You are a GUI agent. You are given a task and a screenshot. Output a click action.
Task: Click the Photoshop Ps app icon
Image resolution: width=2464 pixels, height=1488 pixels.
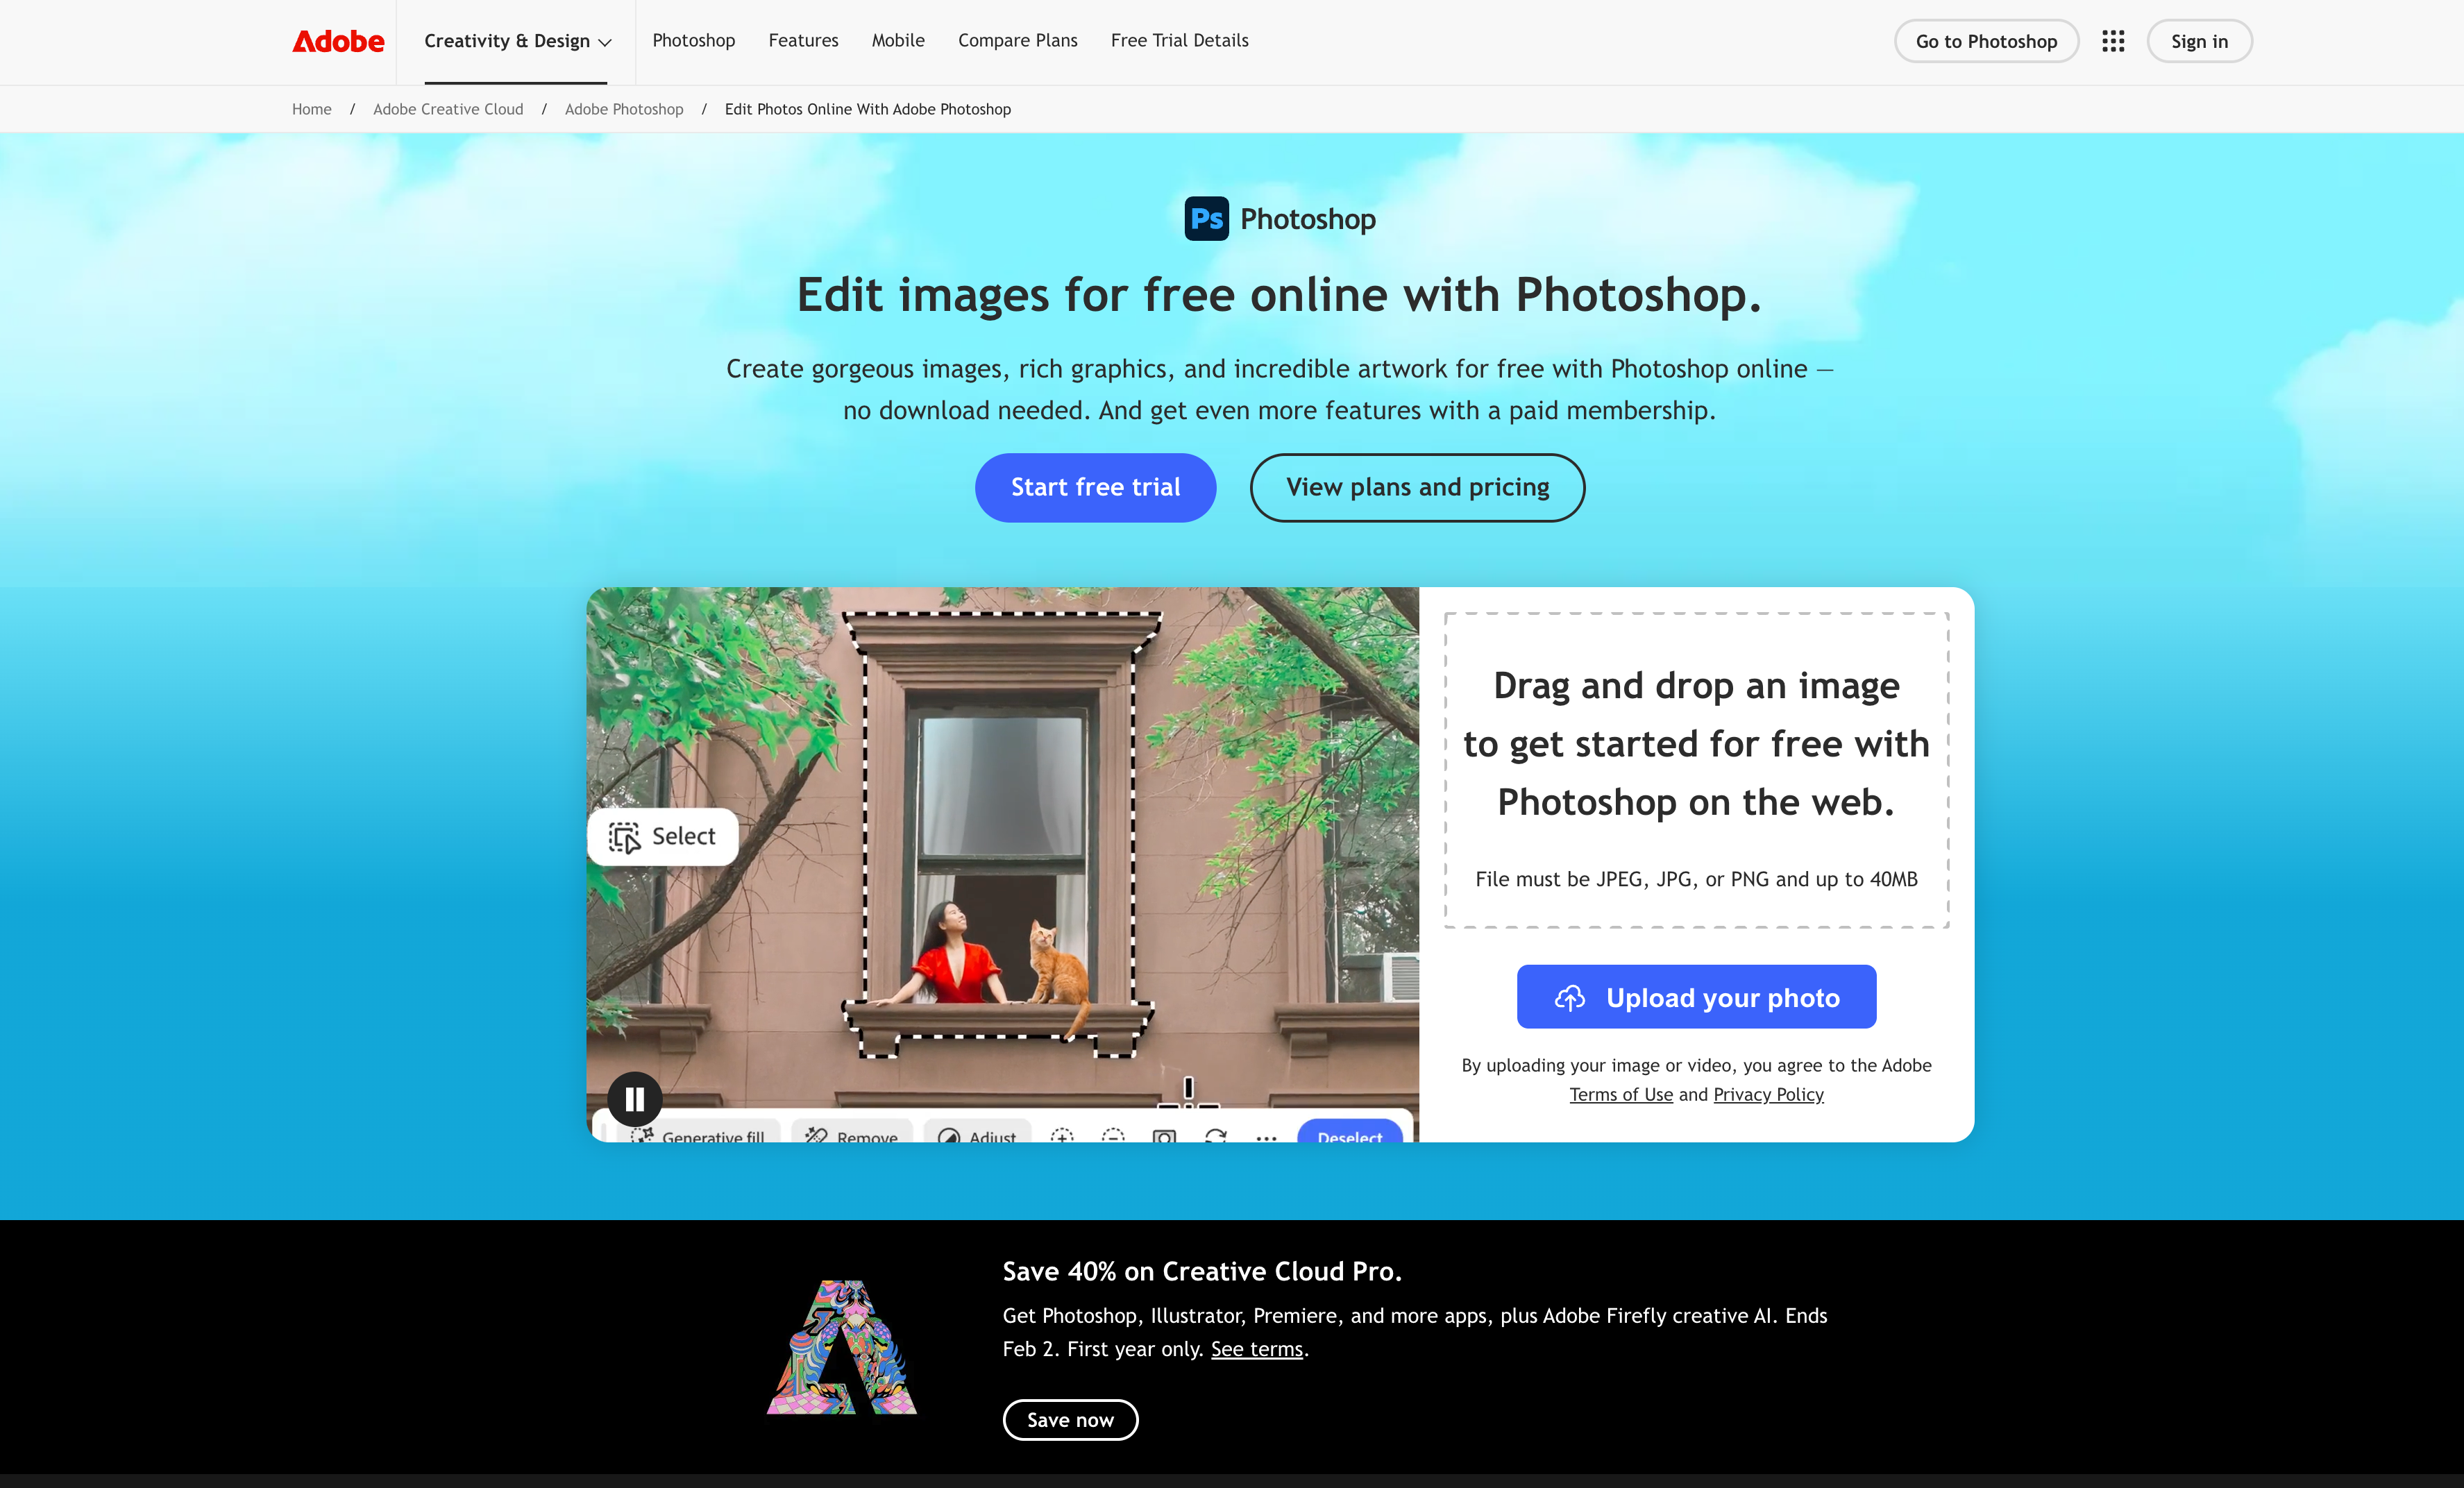point(1206,218)
